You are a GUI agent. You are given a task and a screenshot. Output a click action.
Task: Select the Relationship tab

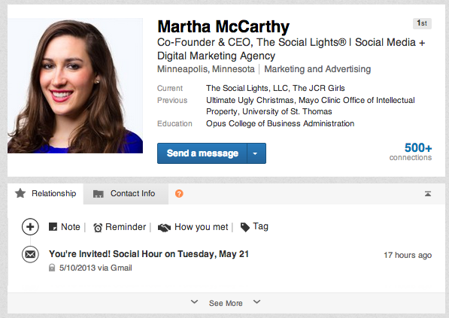(46, 194)
